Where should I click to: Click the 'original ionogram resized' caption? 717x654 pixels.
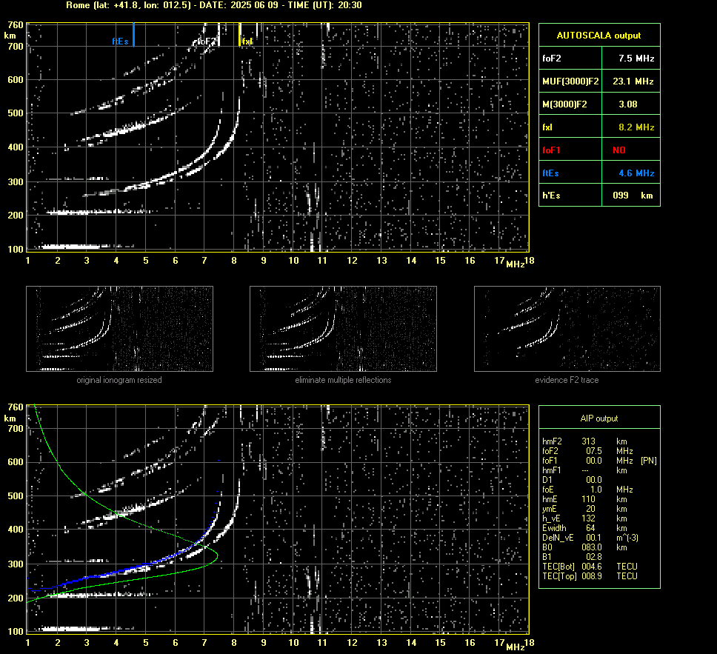[x=119, y=380]
